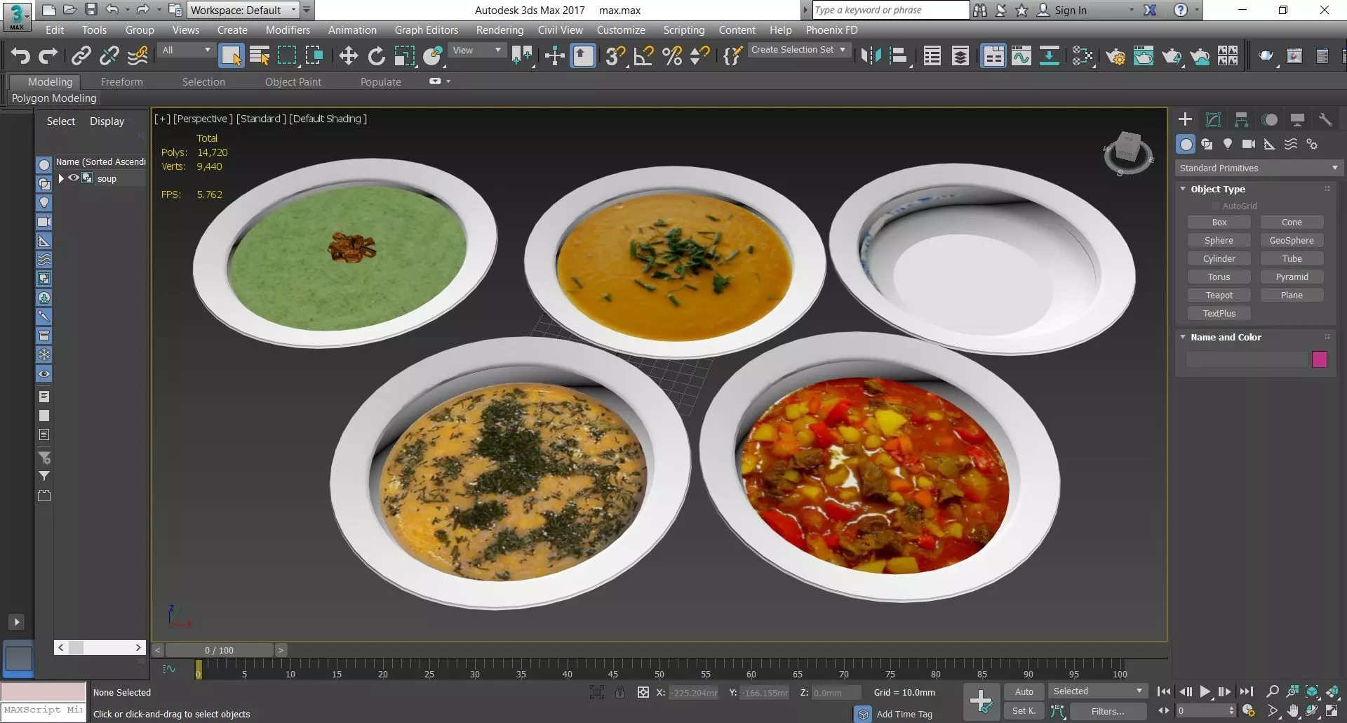Click the time slider 0 / 100 handle

click(x=219, y=651)
